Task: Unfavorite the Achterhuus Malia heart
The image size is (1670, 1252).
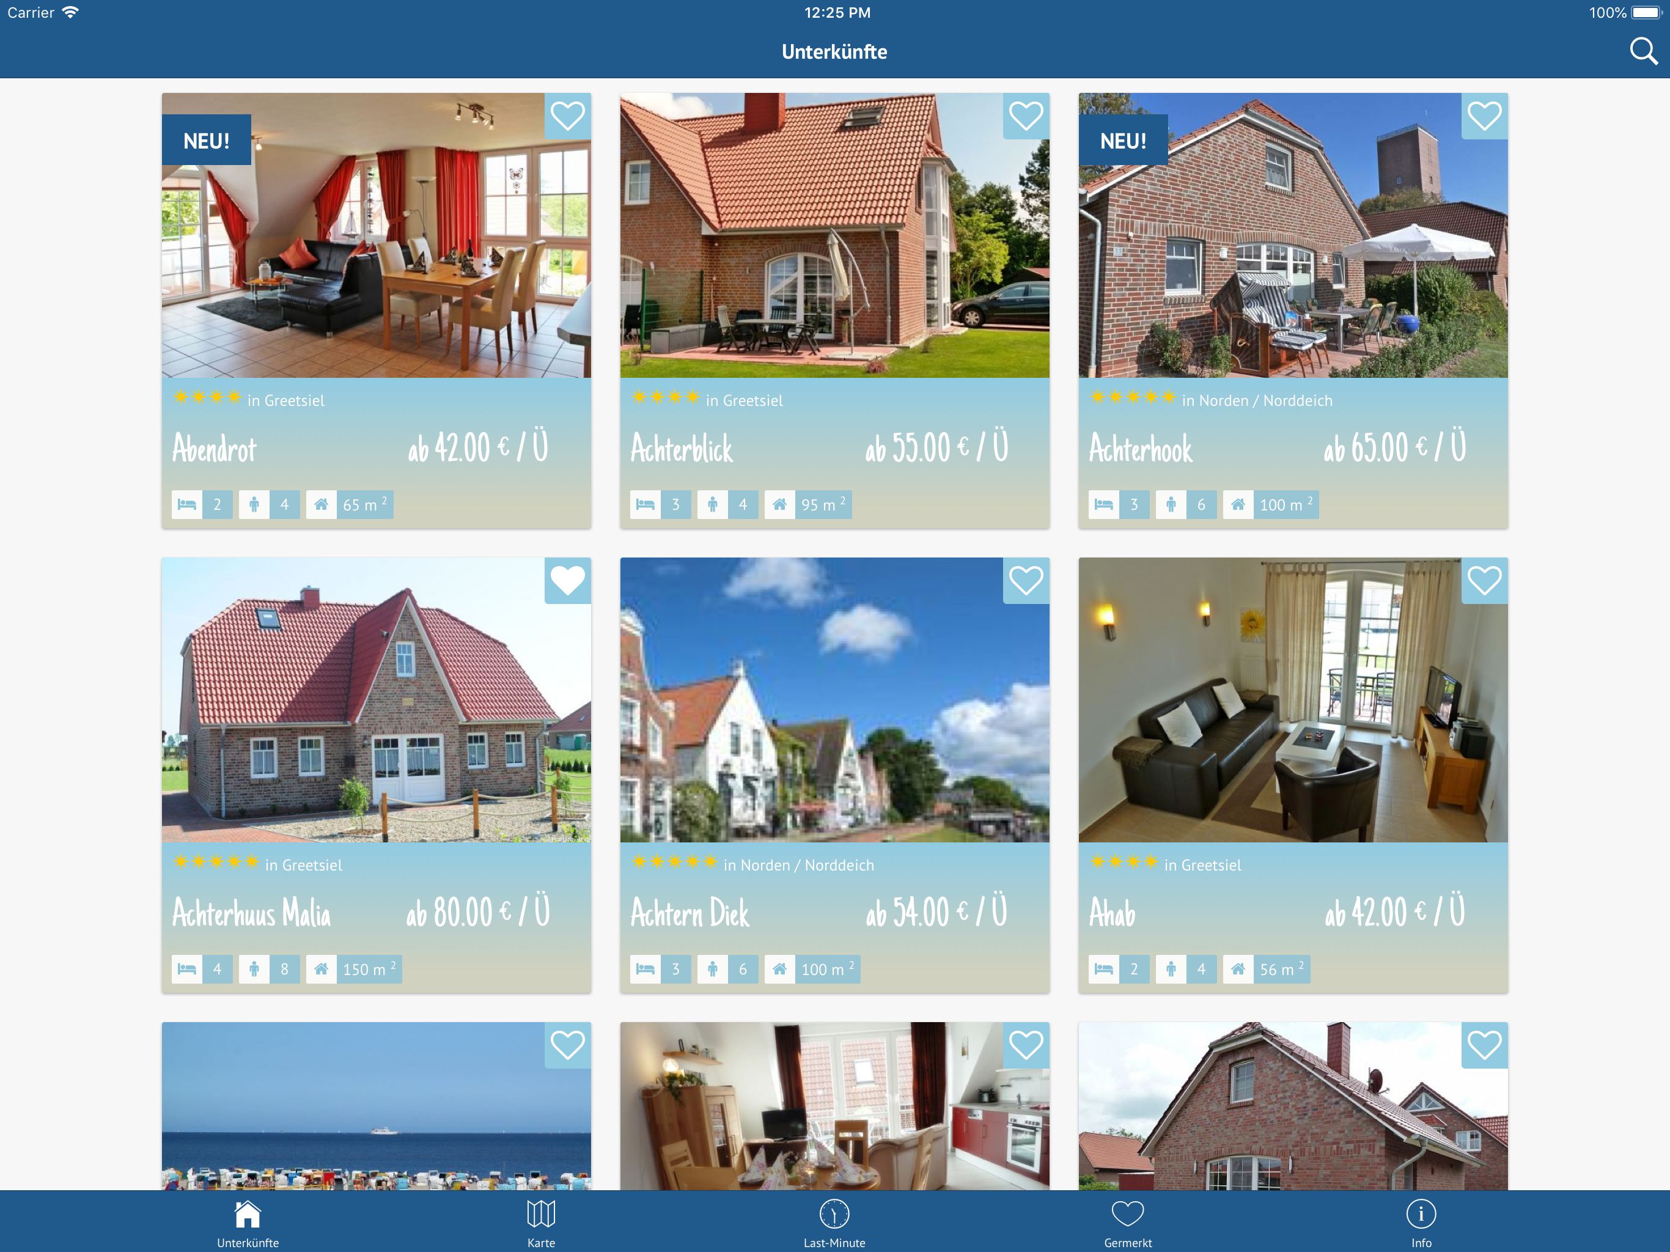Action: (x=567, y=581)
